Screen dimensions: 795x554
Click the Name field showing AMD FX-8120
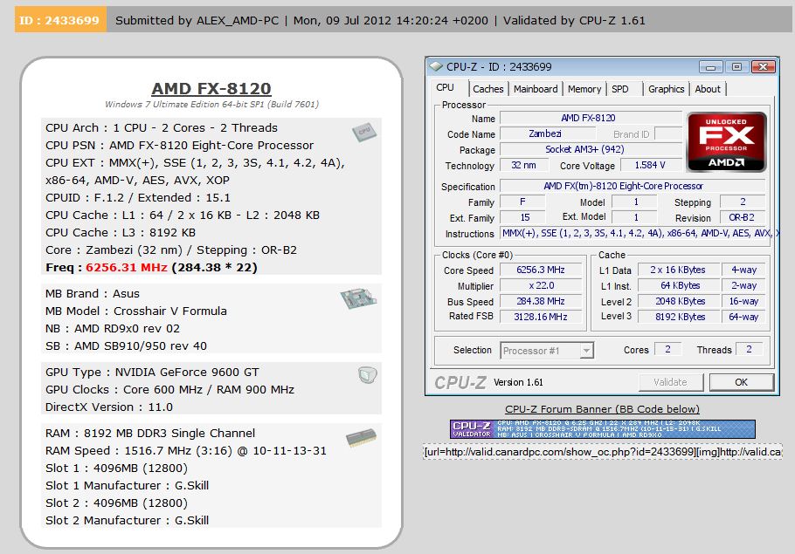591,118
